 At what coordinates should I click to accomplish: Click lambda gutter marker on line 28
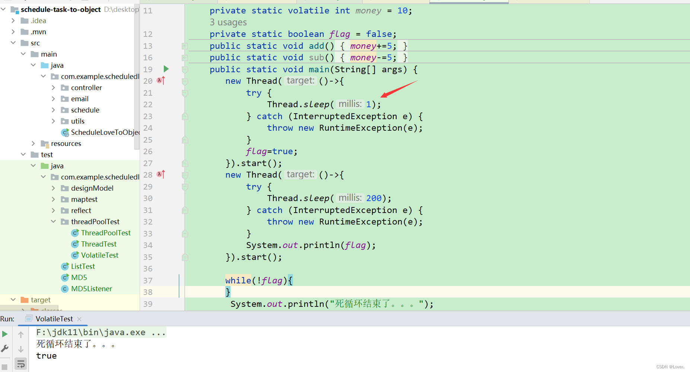[161, 174]
